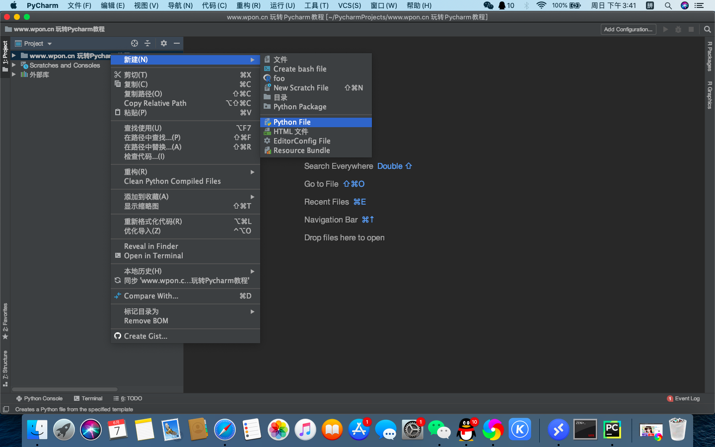Expand the 本地历史(H) submenu

185,271
